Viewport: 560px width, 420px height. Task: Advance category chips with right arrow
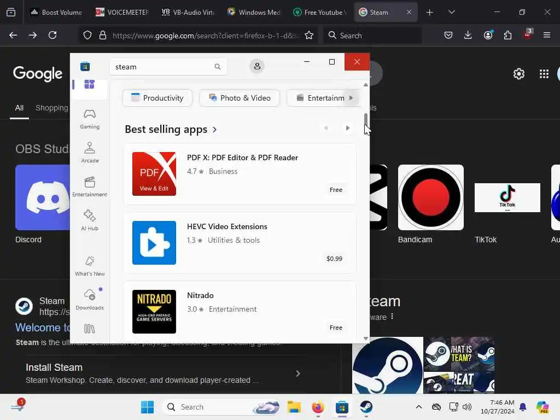pos(351,98)
